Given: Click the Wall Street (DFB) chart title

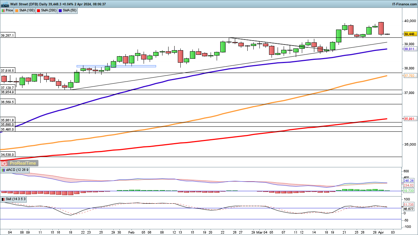Looking at the screenshot, I should coord(25,4).
